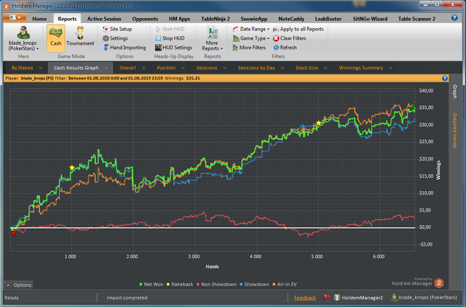Viewport: 466px width, 307px height.
Task: Apply filters to all Reports
Action: (x=298, y=29)
